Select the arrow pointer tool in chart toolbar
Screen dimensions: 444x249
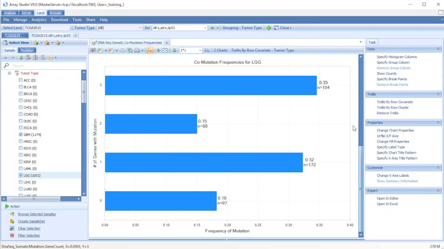pyautogui.click(x=150, y=50)
